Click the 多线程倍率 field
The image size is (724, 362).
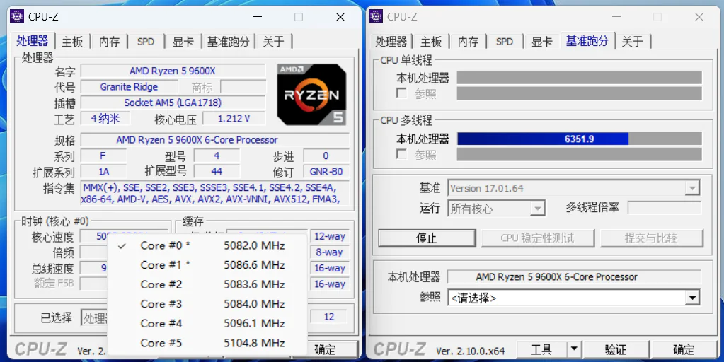(x=665, y=208)
